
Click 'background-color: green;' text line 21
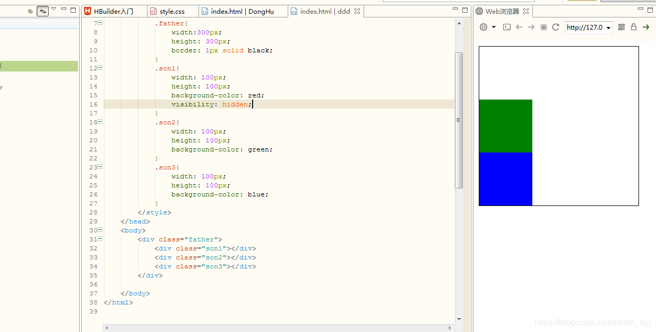(x=222, y=149)
